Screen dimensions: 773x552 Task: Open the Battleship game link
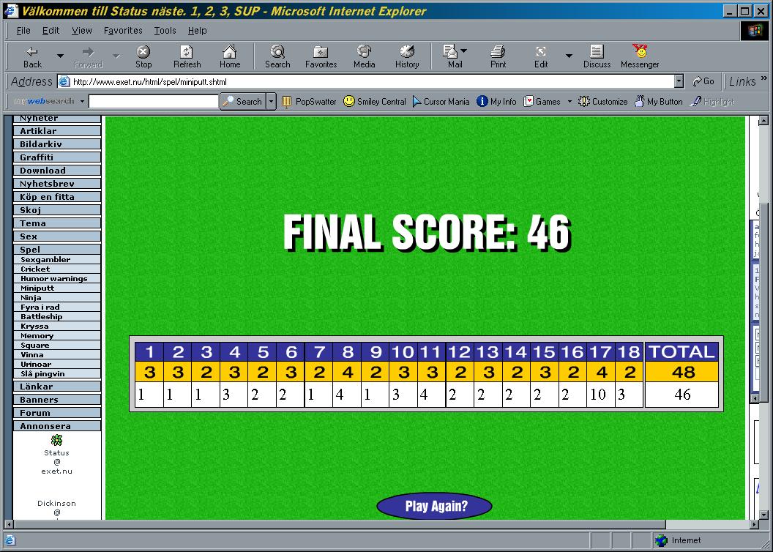click(42, 317)
